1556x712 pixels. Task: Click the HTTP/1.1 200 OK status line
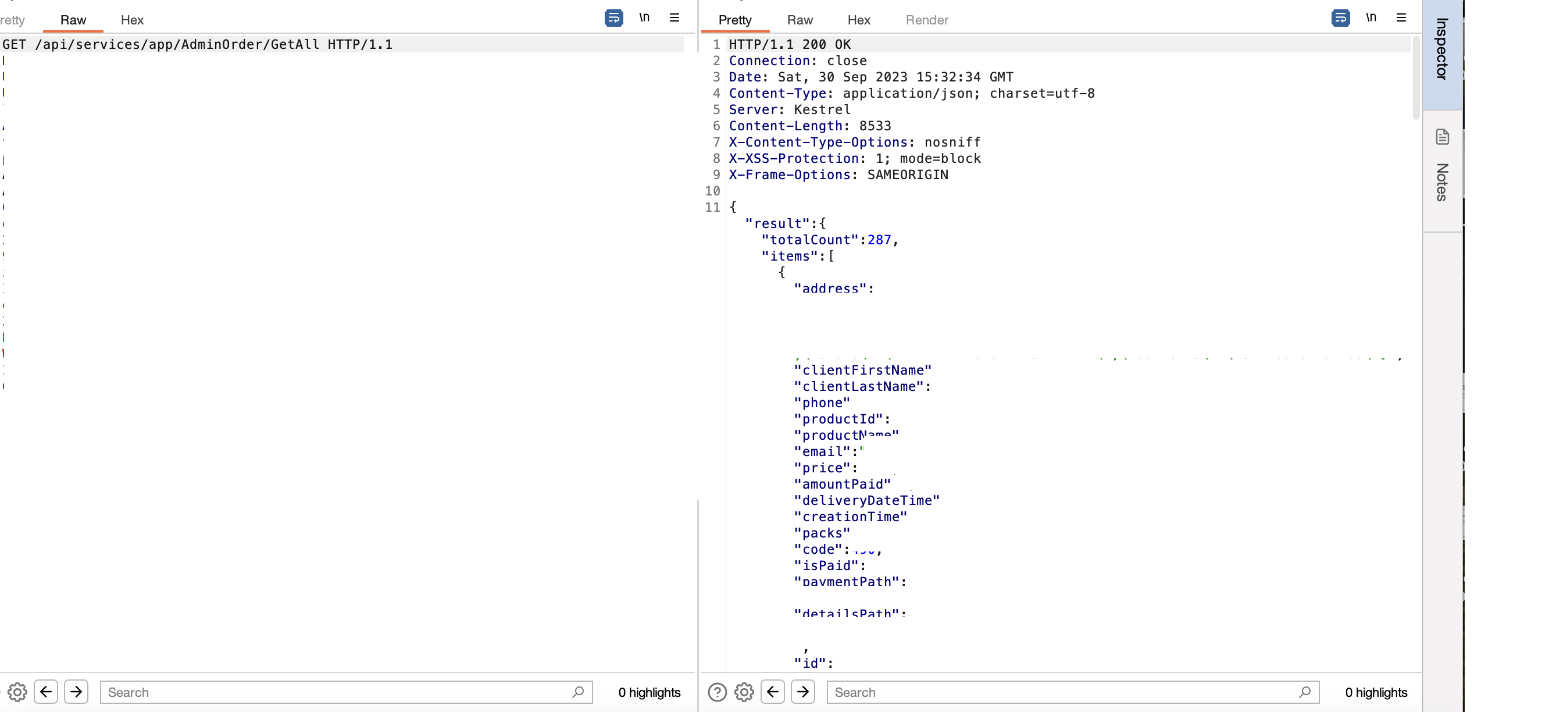click(790, 44)
